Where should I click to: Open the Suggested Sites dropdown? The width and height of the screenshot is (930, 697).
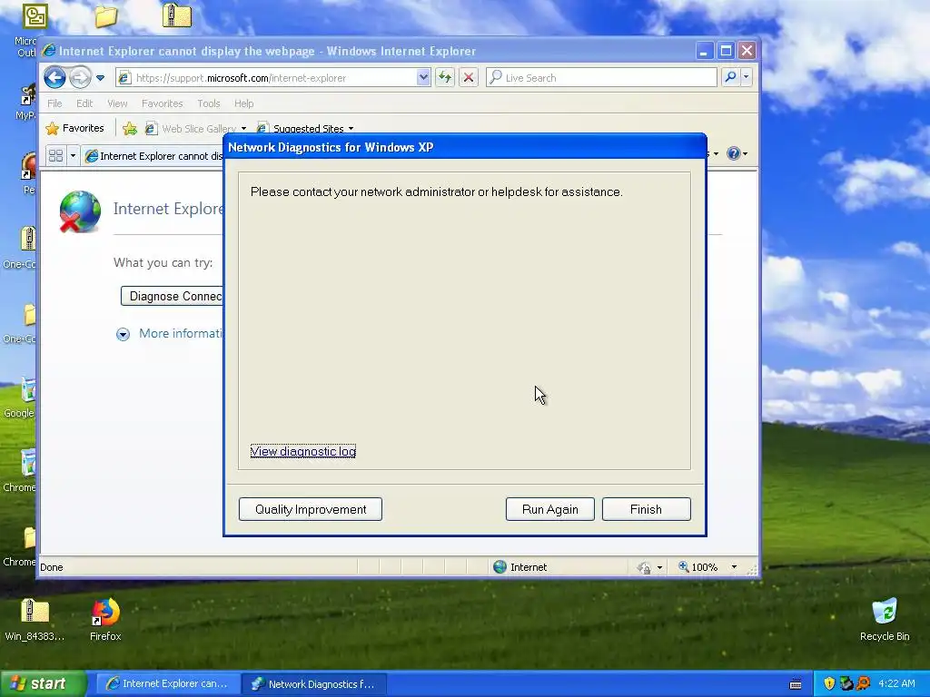click(x=305, y=129)
